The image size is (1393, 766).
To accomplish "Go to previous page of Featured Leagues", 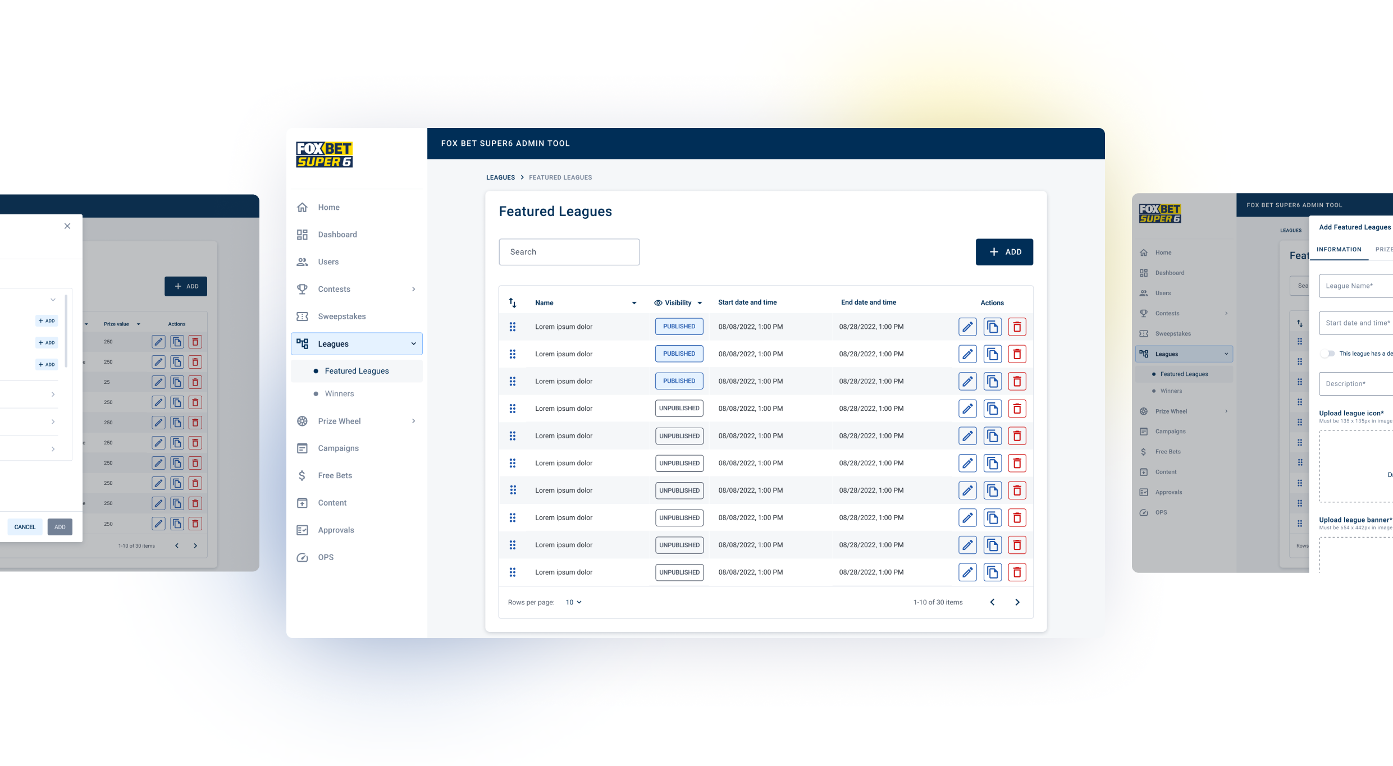I will 992,602.
